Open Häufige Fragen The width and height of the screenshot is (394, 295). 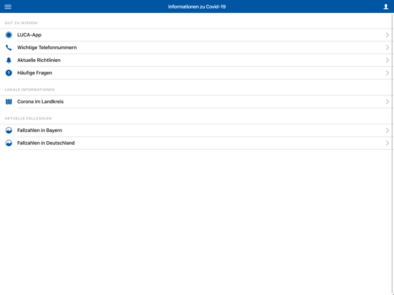196,73
